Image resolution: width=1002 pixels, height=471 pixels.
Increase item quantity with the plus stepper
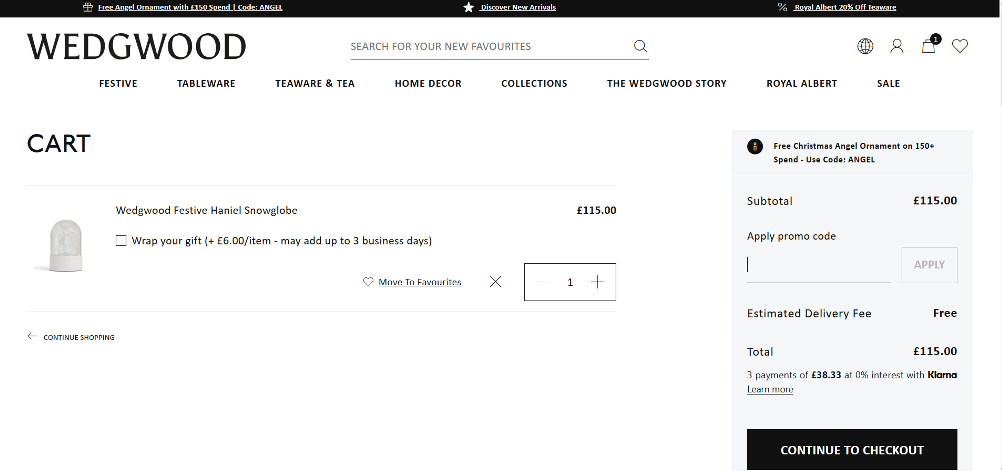pyautogui.click(x=598, y=282)
